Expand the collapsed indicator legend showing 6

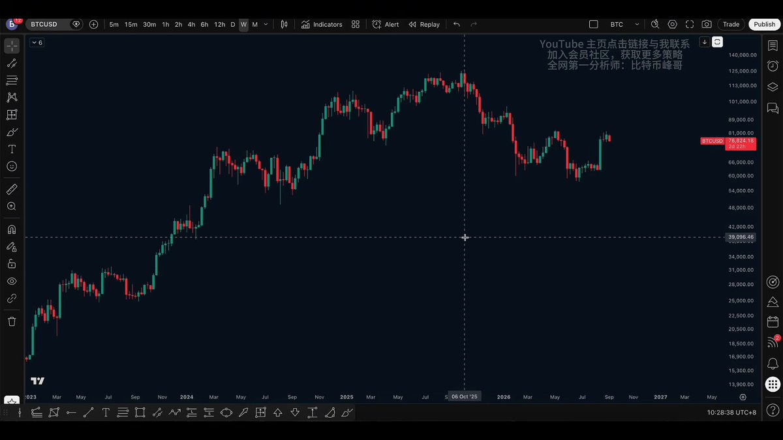pyautogui.click(x=36, y=43)
